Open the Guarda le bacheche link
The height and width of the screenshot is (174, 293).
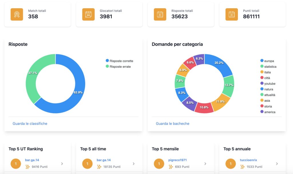point(173,124)
